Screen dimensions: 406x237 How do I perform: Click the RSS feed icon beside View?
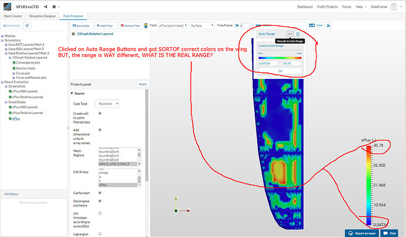(329, 26)
